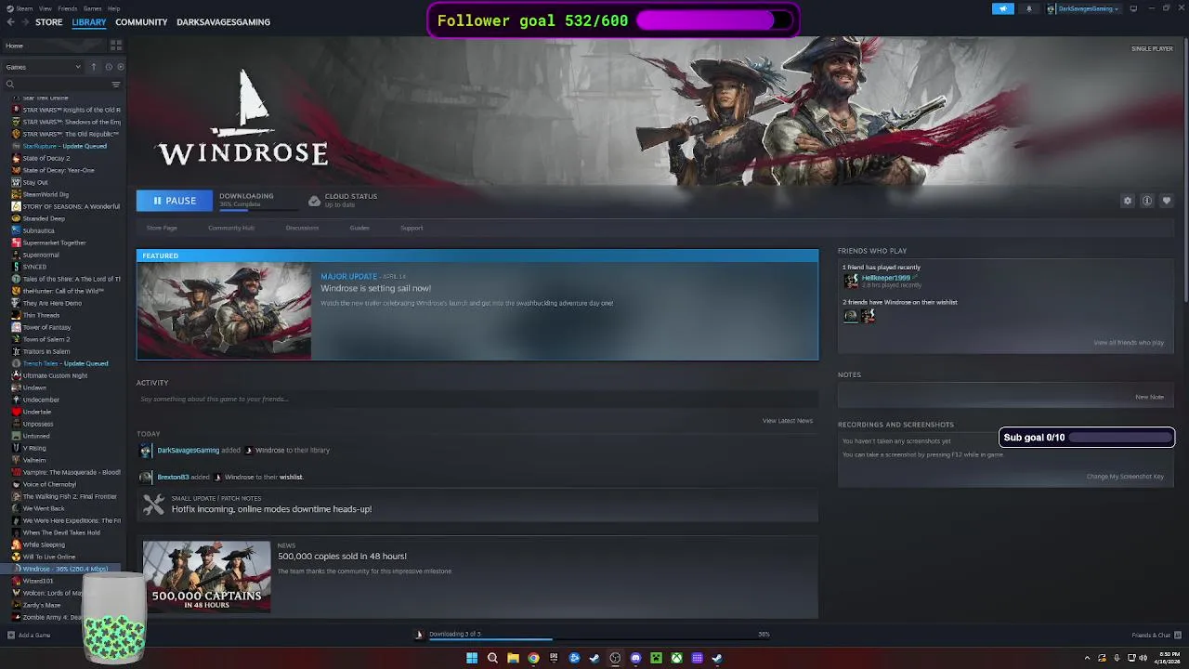
Task: View all friends who play
Action: [1129, 343]
